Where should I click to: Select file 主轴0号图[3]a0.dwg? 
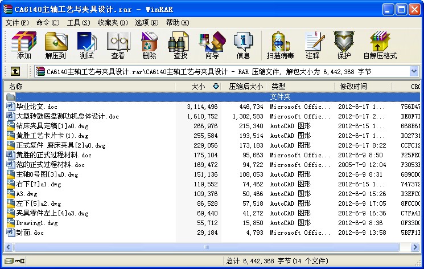[47, 174]
